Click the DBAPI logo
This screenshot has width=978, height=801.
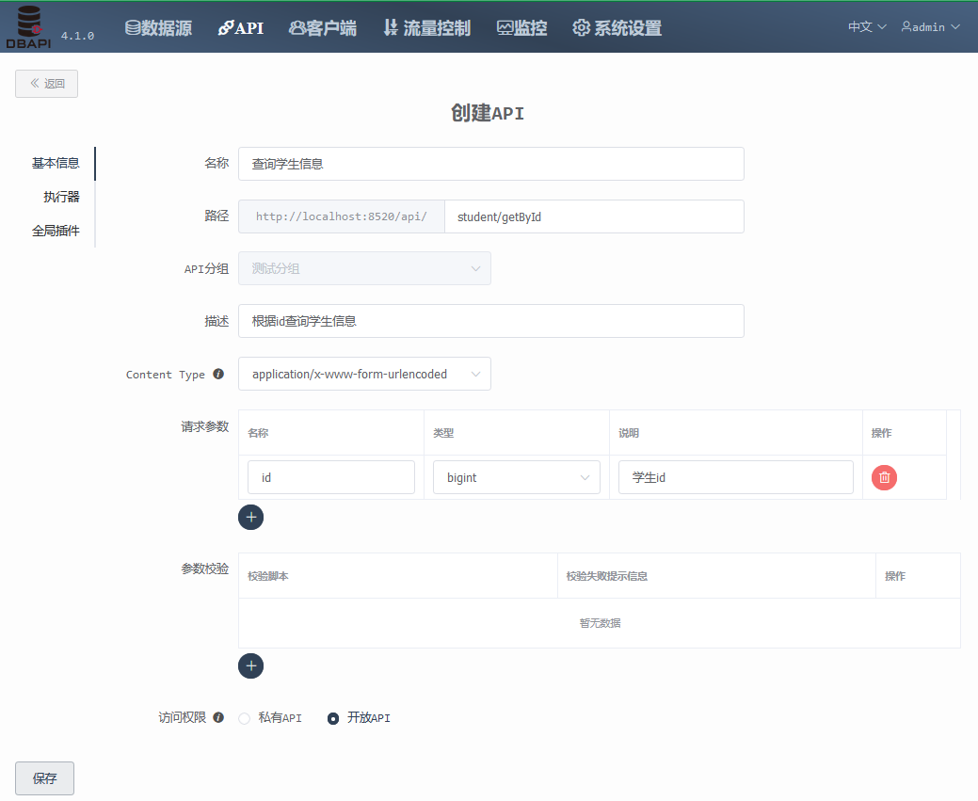click(27, 25)
